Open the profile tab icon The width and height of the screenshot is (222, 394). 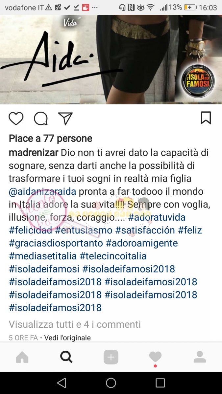[x=200, y=357]
